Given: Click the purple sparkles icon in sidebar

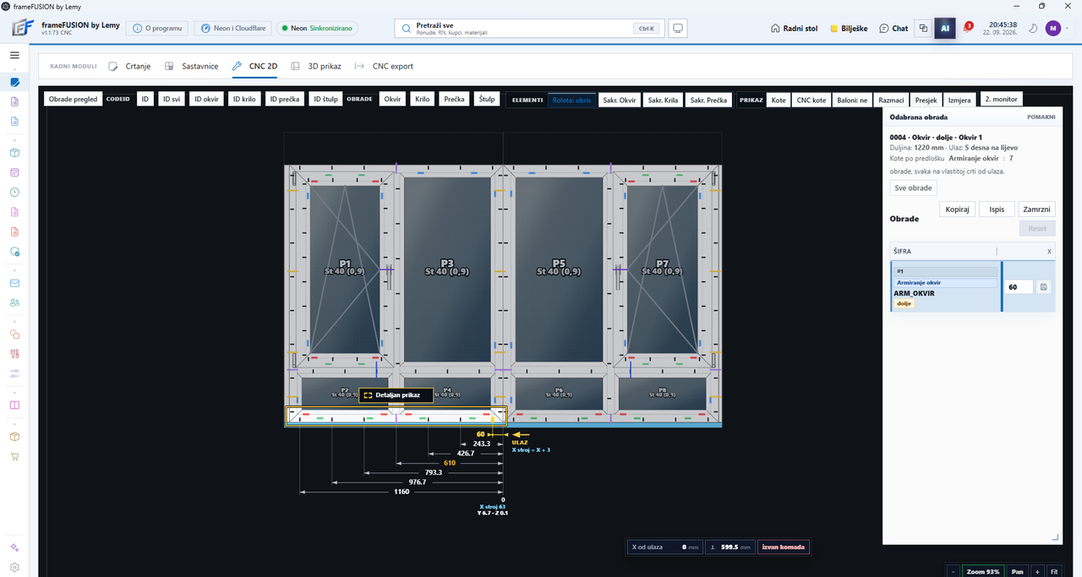Looking at the screenshot, I should tap(14, 548).
